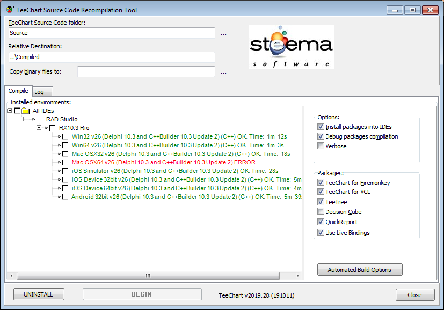Check the Mac OSX64 v26 ERROR checkbox
The height and width of the screenshot is (310, 444).
coord(65,162)
